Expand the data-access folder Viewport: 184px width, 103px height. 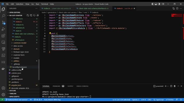click(18, 46)
